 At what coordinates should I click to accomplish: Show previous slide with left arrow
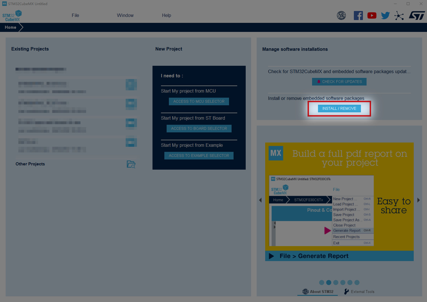(260, 200)
